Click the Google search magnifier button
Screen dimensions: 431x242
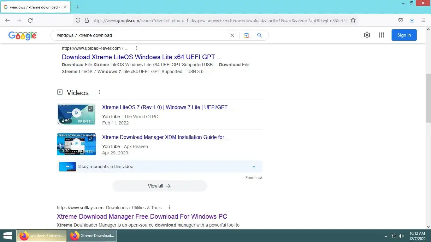[x=259, y=35]
